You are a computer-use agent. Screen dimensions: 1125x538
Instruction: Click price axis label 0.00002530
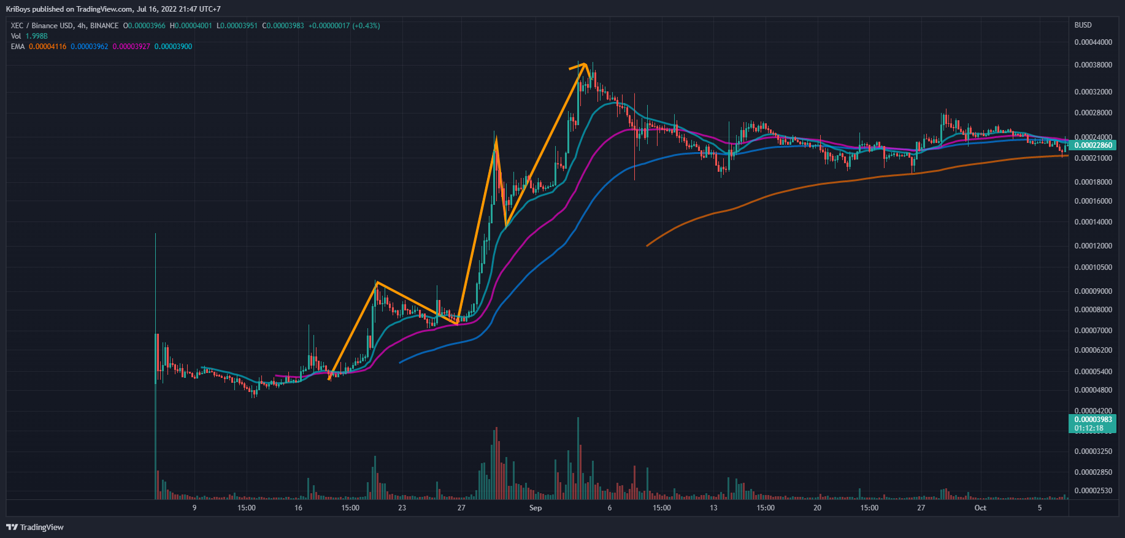[x=1093, y=491]
